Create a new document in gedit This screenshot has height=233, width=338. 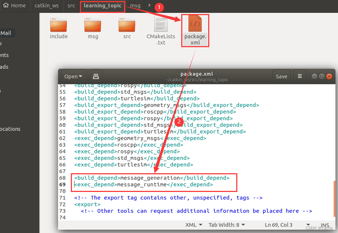96,76
